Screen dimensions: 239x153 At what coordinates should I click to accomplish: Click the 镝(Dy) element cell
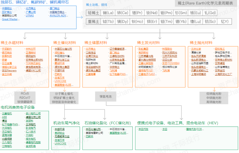[123, 22]
